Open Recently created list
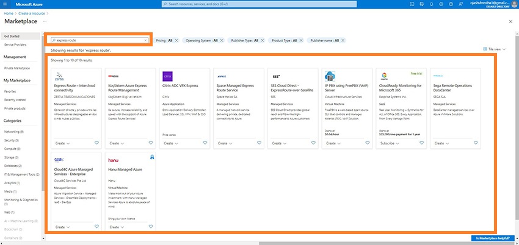The image size is (519, 245). coord(15,100)
